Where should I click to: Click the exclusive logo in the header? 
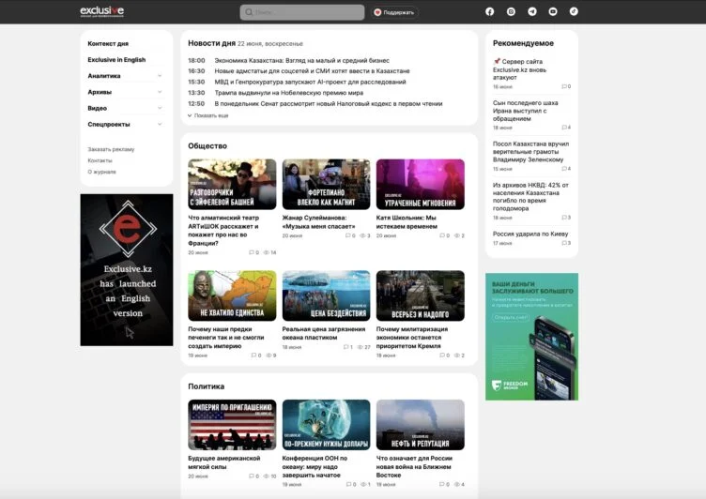click(101, 11)
